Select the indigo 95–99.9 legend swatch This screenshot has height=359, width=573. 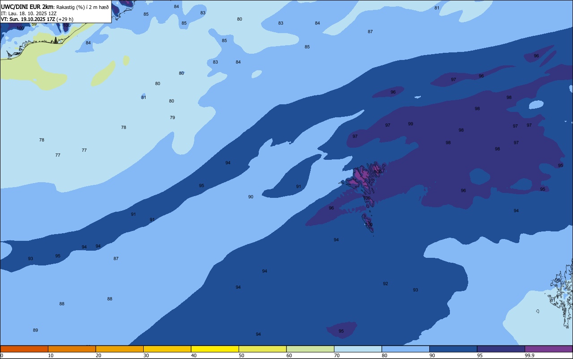coord(501,349)
